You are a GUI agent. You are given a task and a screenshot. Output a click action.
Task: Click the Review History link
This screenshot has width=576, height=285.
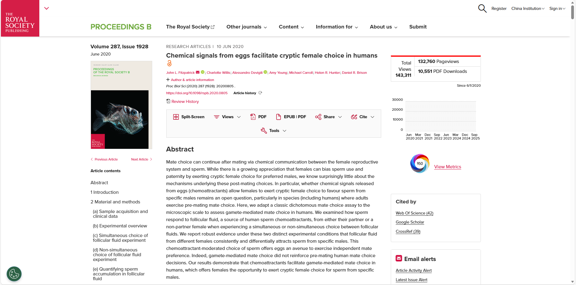[x=185, y=101]
